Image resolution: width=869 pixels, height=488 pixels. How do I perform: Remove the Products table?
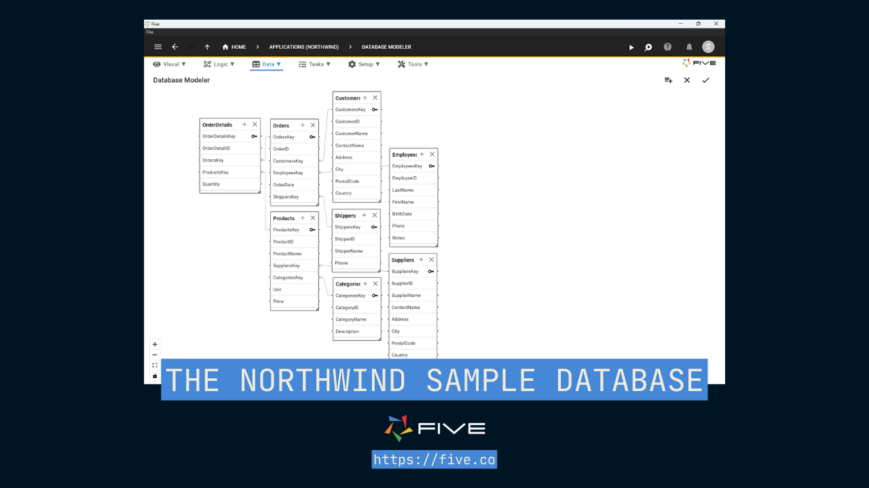tap(313, 218)
